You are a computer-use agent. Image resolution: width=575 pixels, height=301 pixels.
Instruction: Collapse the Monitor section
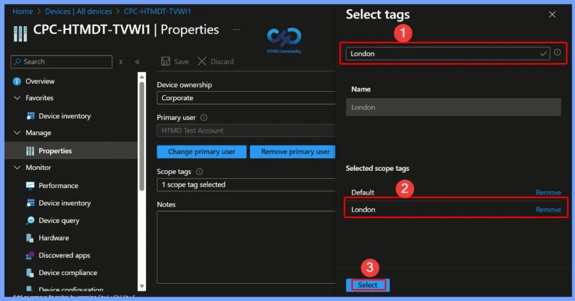(x=17, y=168)
